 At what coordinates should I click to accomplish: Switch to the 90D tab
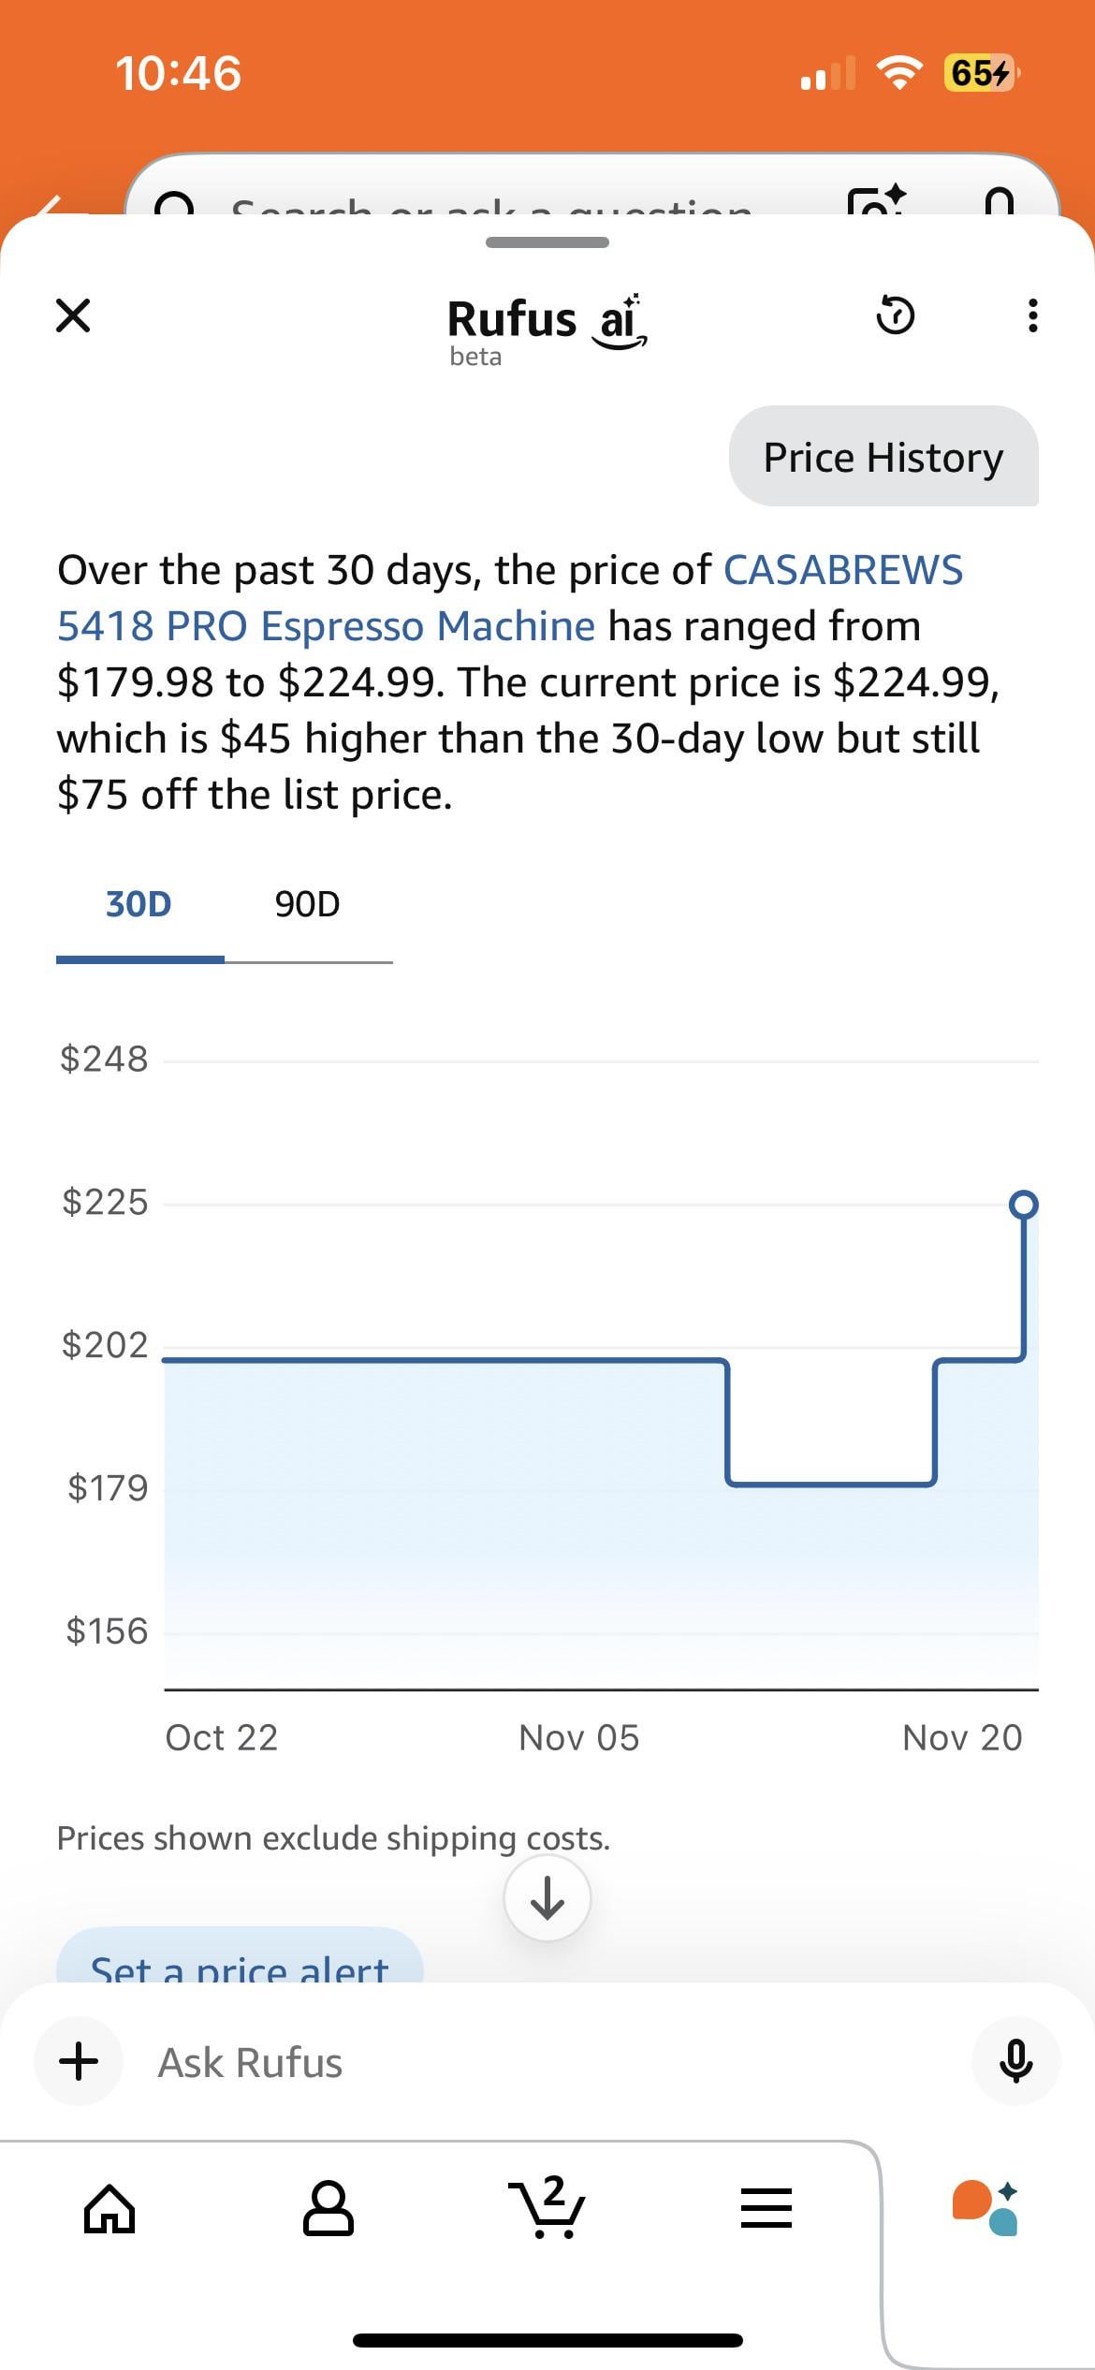[307, 905]
